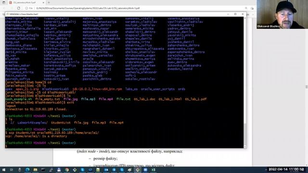This screenshot has width=308, height=173.
Task: Click 'Connection to 91.219.60.189 closed.' line
Action: (36, 109)
